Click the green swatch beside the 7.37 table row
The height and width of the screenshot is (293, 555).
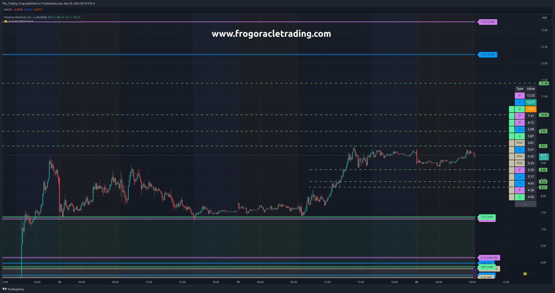pyautogui.click(x=512, y=109)
